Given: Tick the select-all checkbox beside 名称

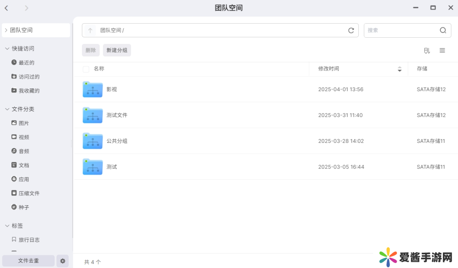Looking at the screenshot, I should (x=86, y=69).
